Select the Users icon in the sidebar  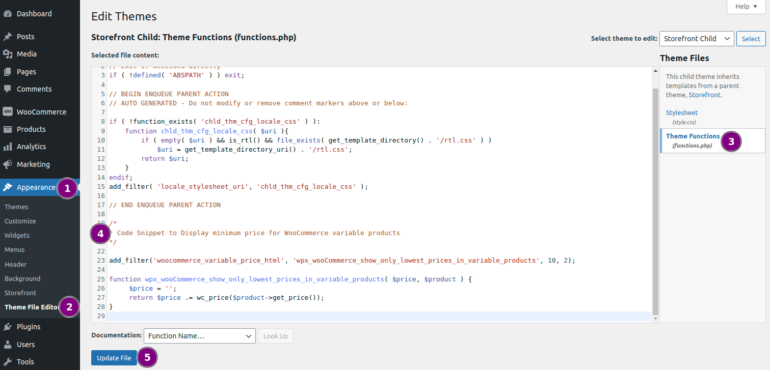point(9,344)
